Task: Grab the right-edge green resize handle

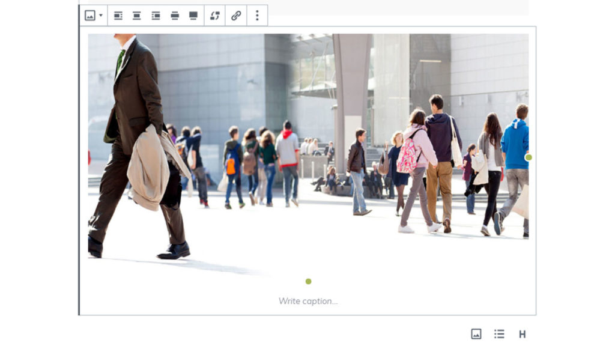Action: (x=529, y=157)
